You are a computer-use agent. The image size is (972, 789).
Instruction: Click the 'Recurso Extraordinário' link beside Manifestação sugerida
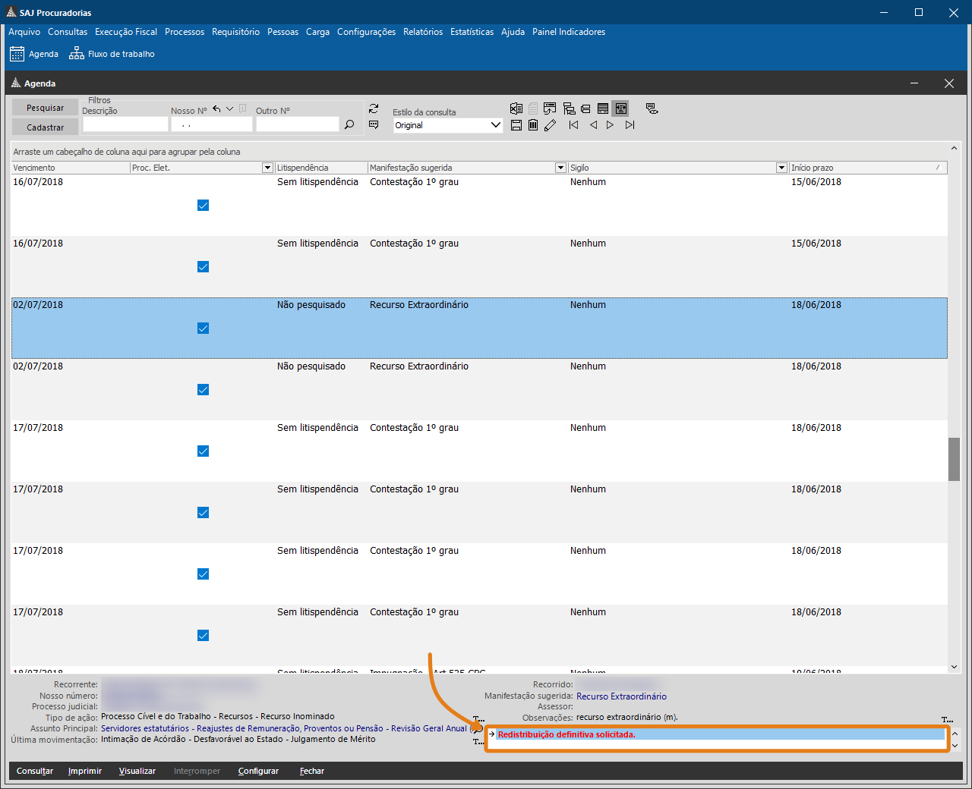(621, 696)
